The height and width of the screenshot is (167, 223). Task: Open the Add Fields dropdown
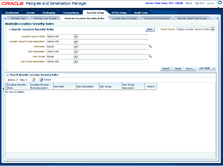[207, 68]
